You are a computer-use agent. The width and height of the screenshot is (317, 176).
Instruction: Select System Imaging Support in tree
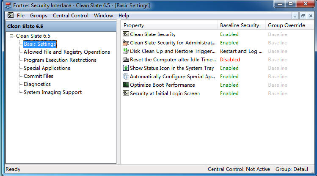click(52, 92)
